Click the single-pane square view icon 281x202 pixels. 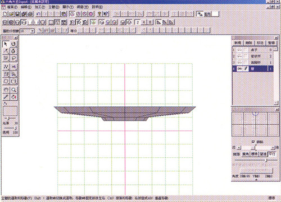[51, 22]
